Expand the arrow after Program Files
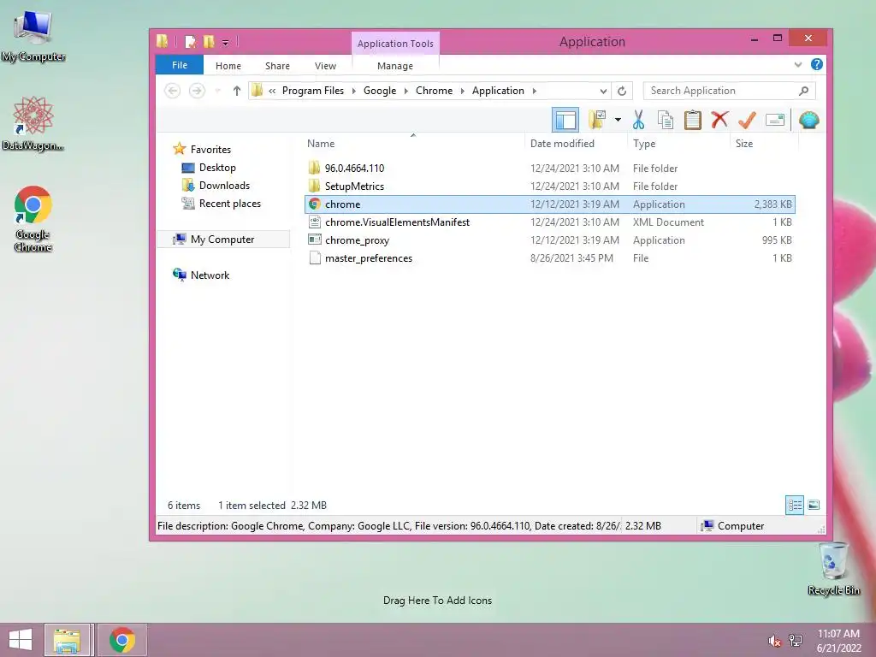Viewport: 876px width, 657px height. [353, 91]
